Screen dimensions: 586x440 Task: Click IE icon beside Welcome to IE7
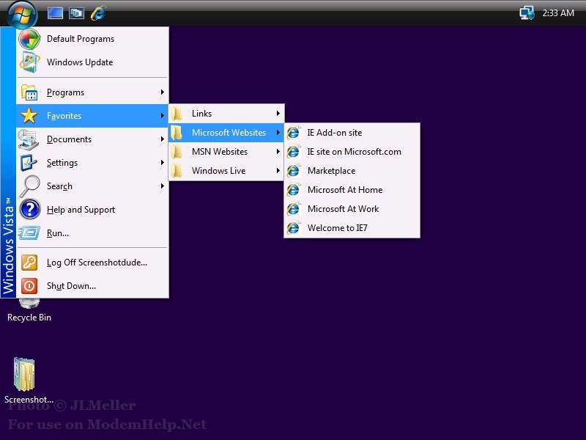click(294, 228)
